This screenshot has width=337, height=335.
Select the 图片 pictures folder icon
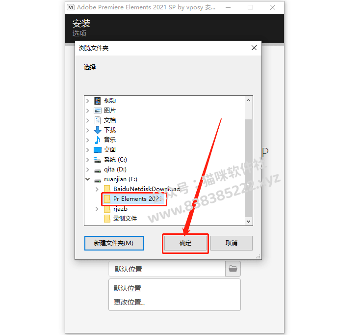[98, 111]
